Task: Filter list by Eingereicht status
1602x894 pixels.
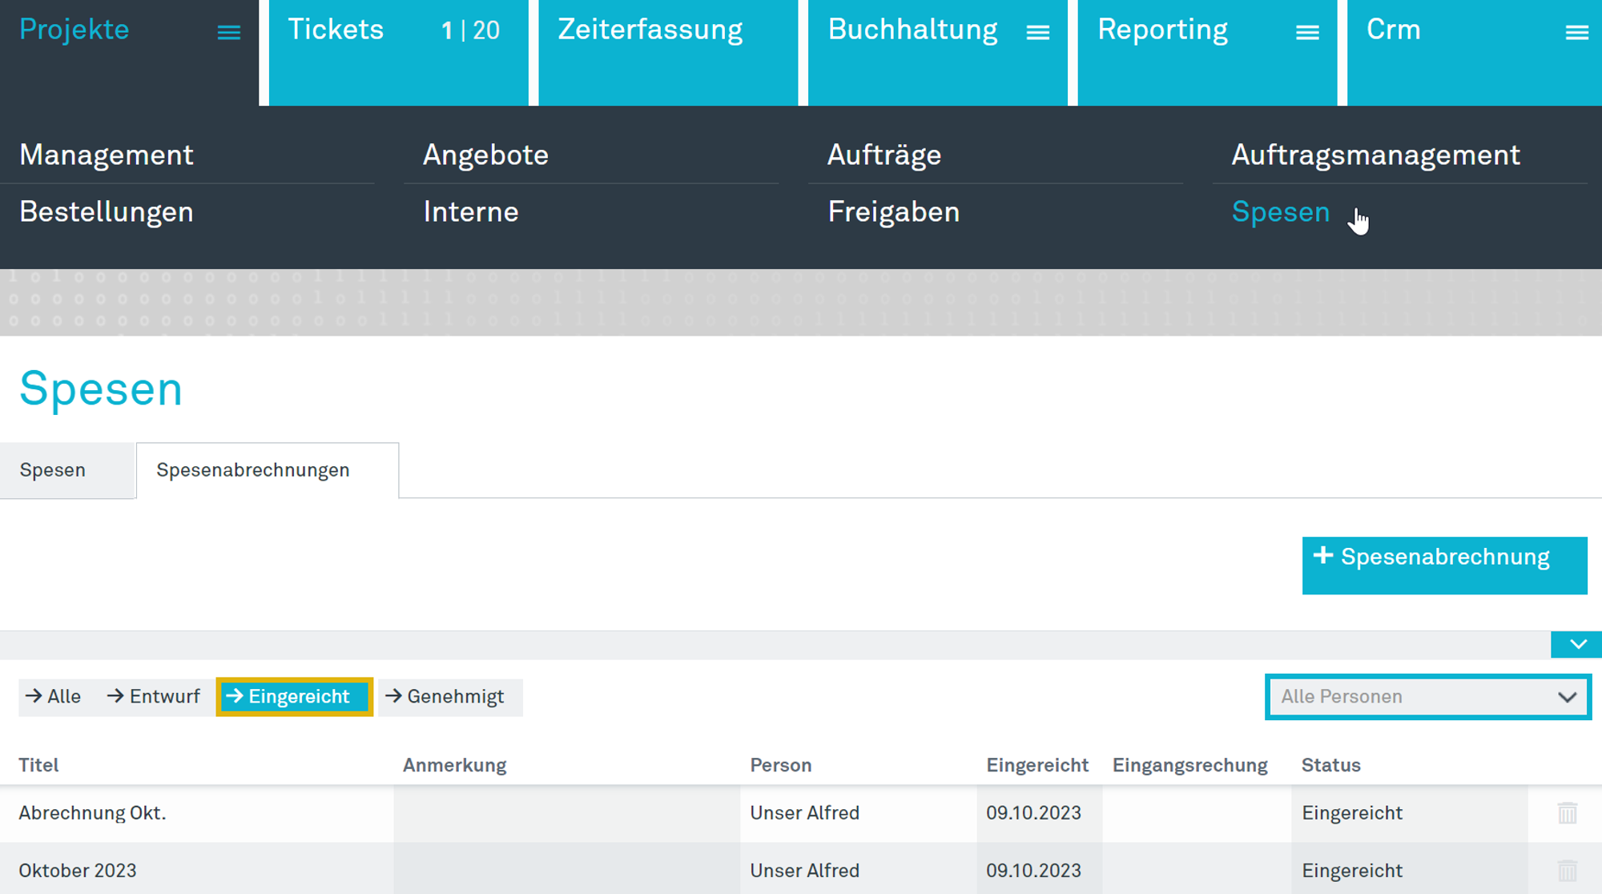Action: click(294, 697)
